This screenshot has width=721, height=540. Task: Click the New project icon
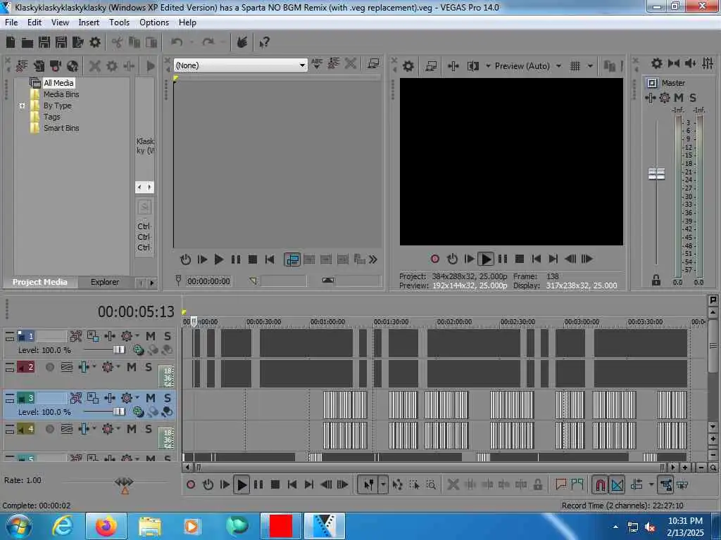tap(10, 42)
